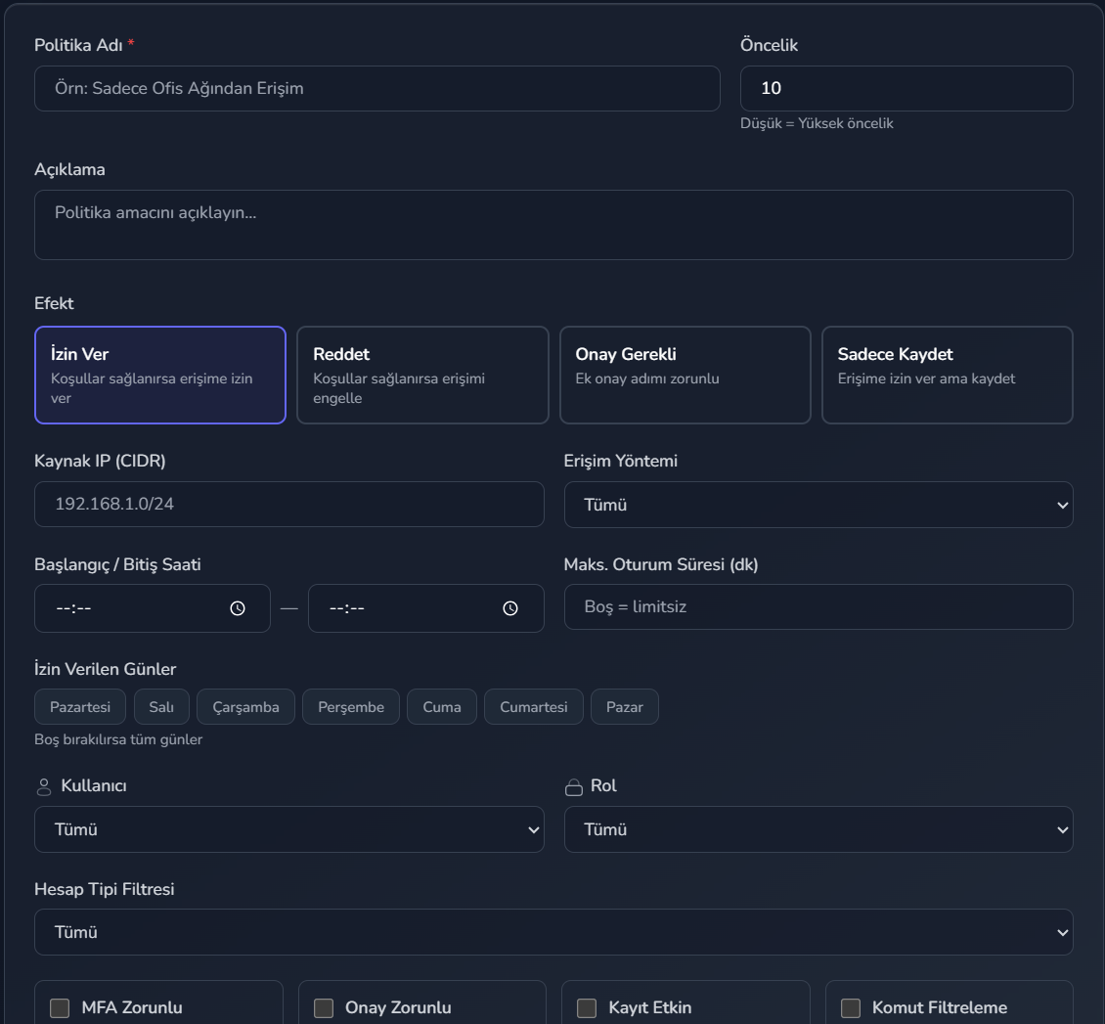Click the Öncelik number field

[906, 89]
